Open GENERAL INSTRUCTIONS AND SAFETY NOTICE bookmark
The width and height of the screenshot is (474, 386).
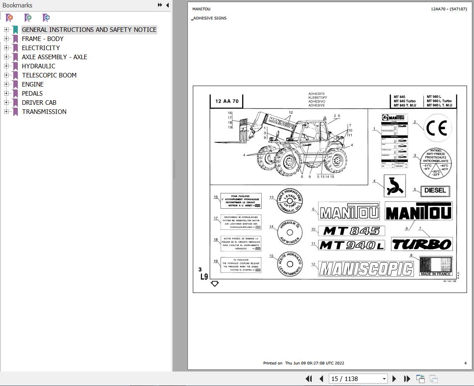(89, 29)
